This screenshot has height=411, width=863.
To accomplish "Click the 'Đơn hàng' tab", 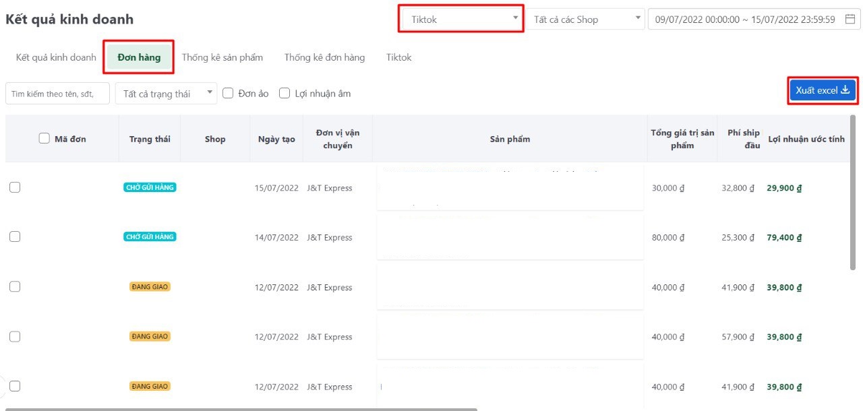I will (x=139, y=57).
